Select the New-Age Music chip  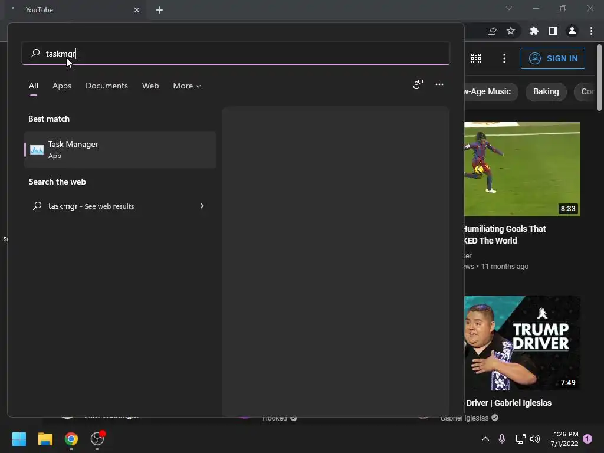coord(490,91)
